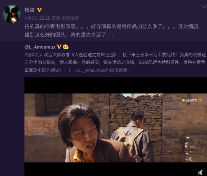This screenshot has height=176, width=207.
Task: Play the embedded video
Action: [x=116, y=126]
